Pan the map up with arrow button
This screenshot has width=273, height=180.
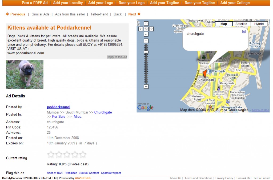[x=146, y=23]
